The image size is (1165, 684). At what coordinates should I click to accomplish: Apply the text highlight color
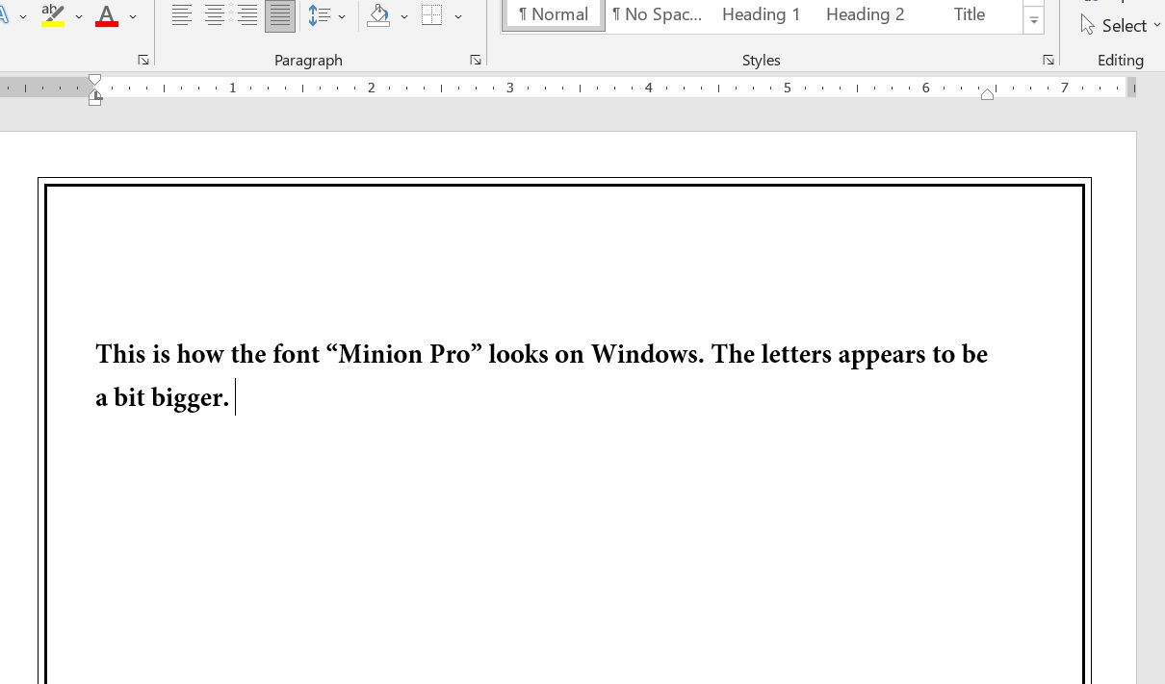[x=53, y=15]
